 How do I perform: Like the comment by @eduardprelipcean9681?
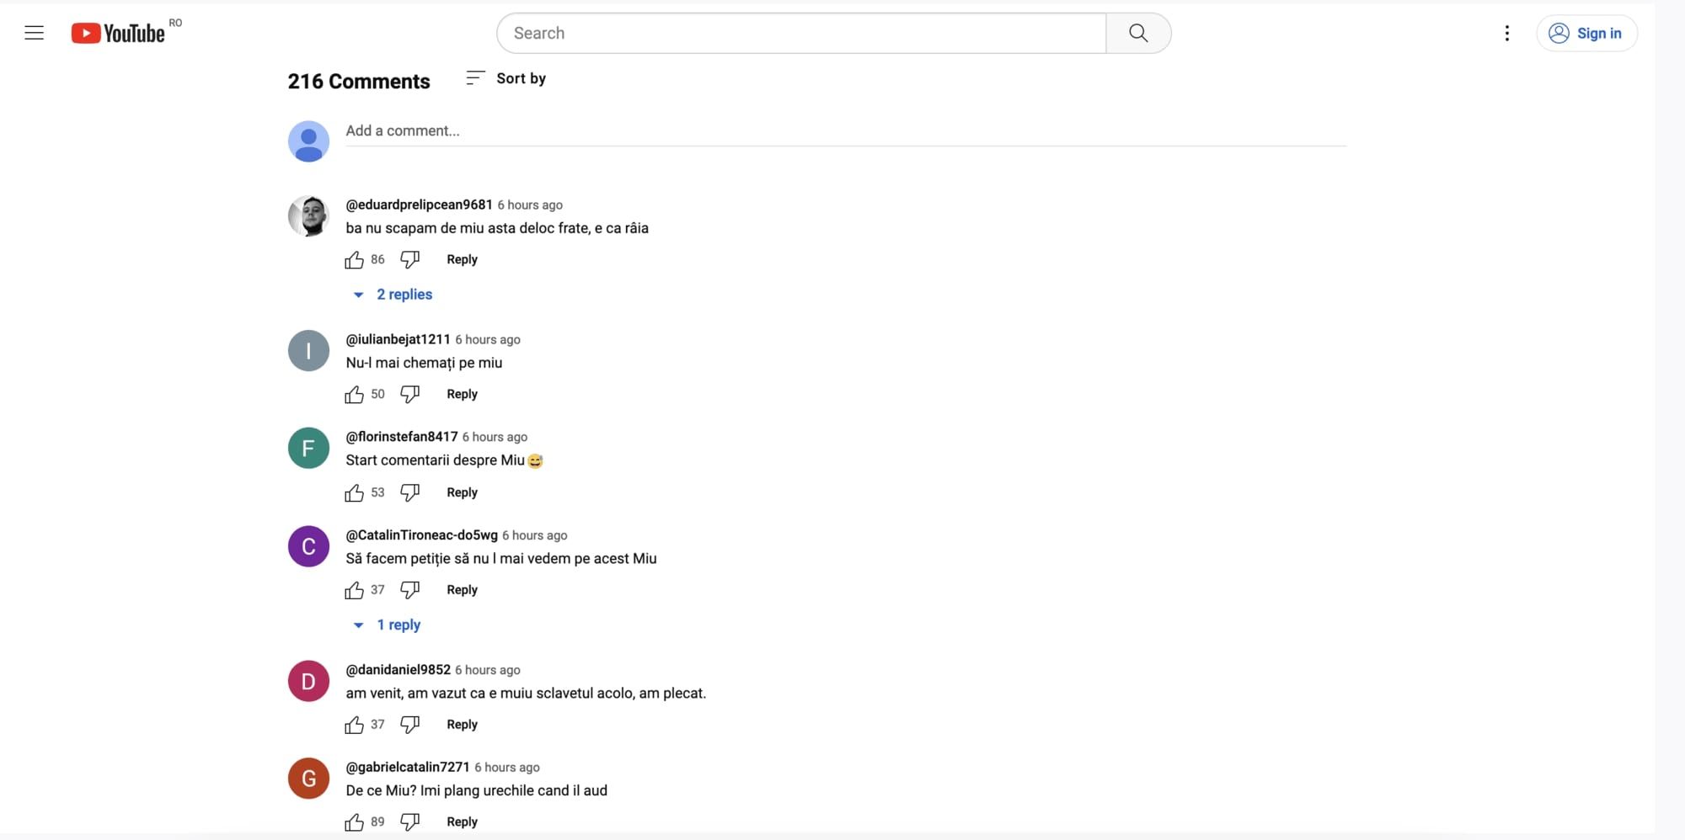355,260
